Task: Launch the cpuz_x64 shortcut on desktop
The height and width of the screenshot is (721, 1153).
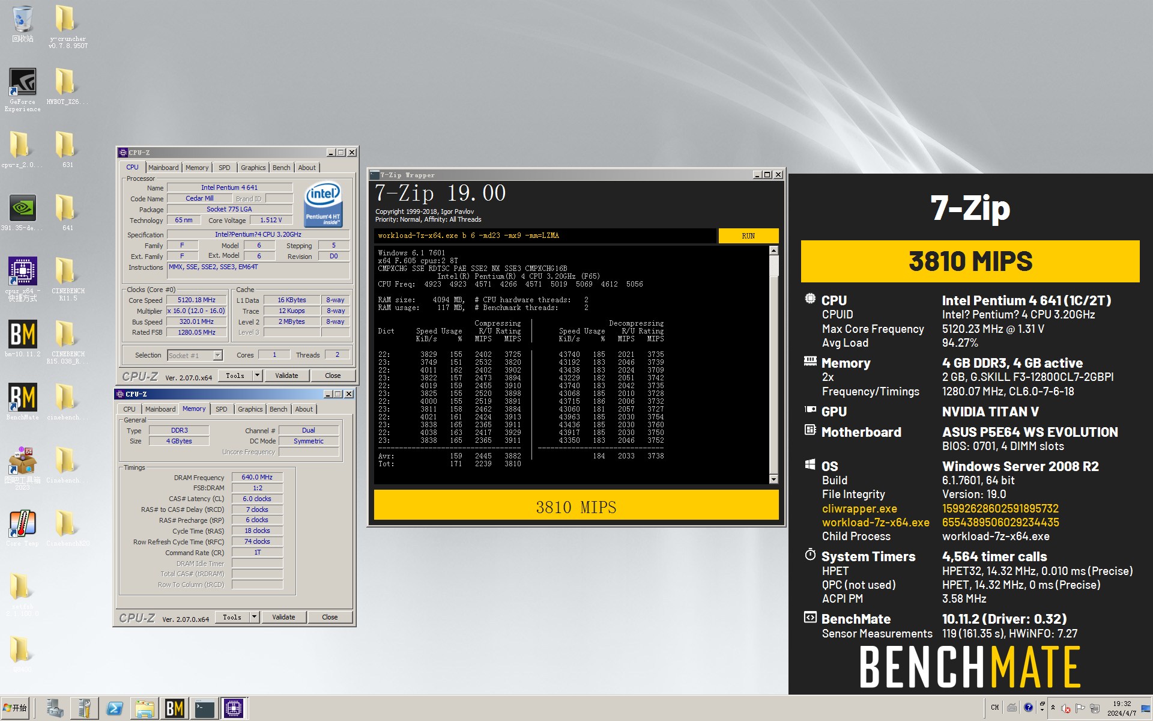Action: 22,278
